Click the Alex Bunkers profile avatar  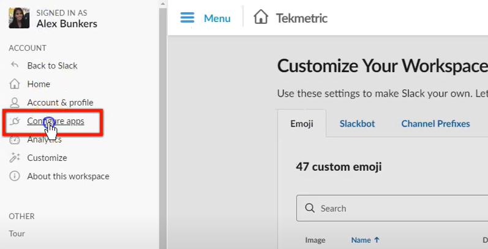[19, 18]
